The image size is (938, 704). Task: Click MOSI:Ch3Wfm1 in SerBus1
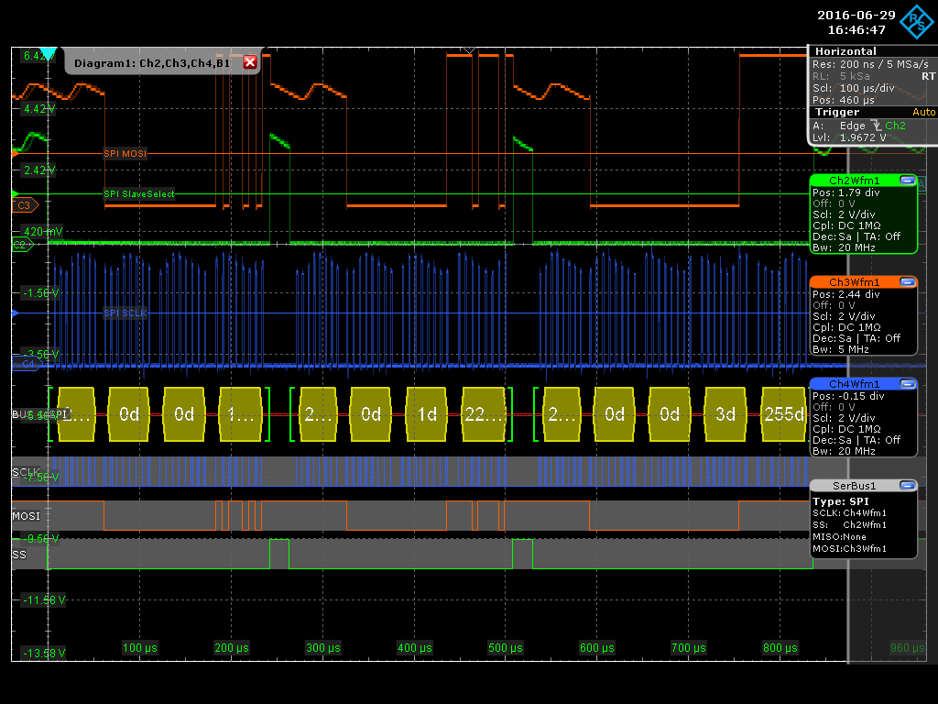[849, 549]
